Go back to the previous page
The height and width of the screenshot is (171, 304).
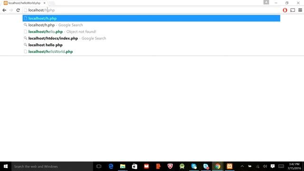click(4, 10)
